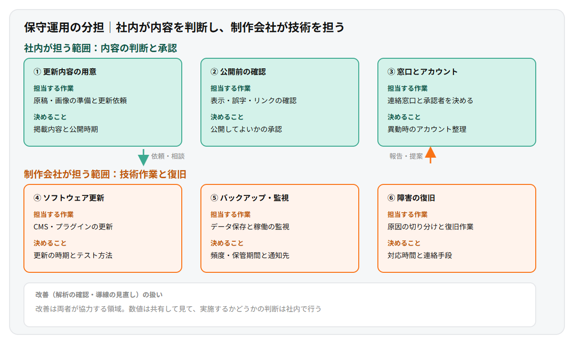Select card title ④ ソフトウェア更新
This screenshot has width=574, height=344.
pyautogui.click(x=69, y=198)
